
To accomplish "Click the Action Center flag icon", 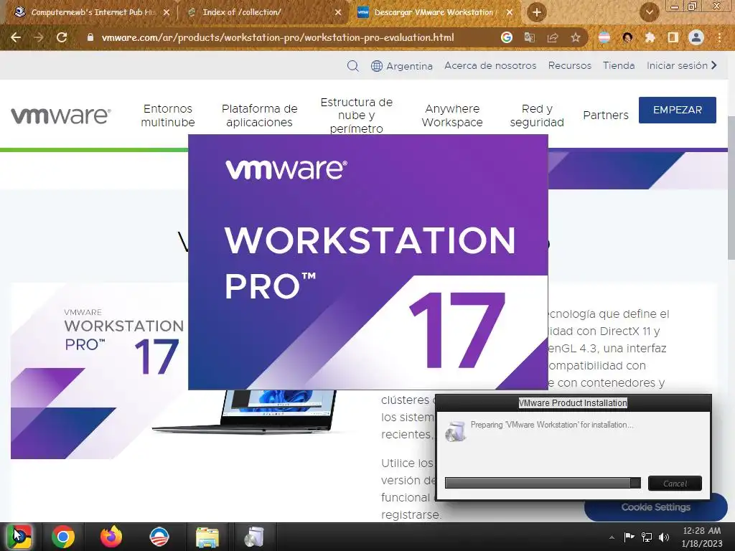I will click(x=629, y=537).
